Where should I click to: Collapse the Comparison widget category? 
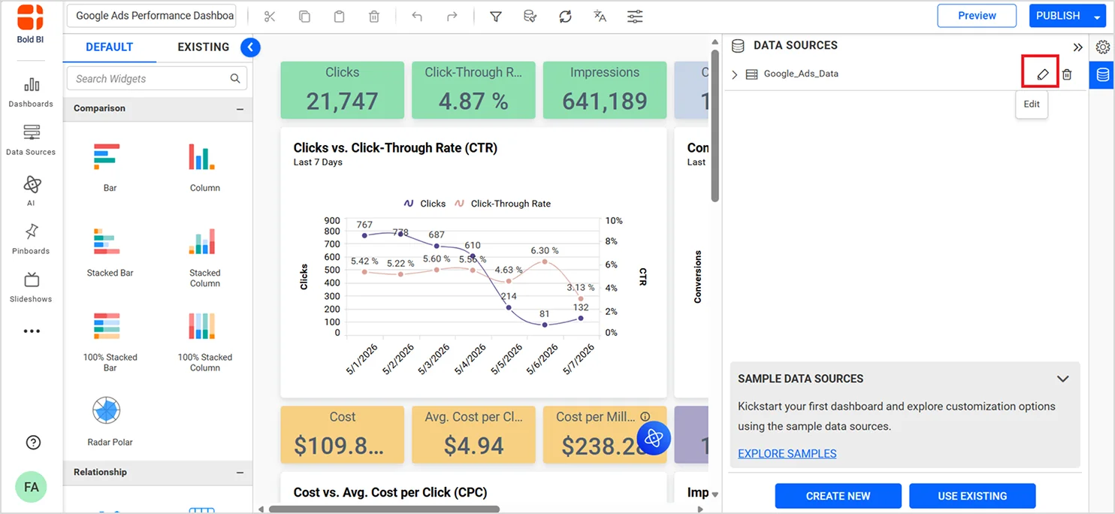coord(240,109)
